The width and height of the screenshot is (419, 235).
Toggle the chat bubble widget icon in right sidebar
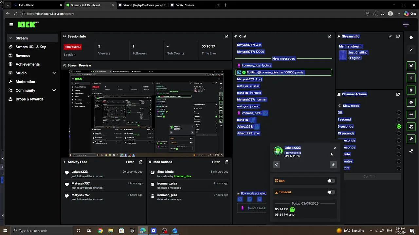point(411,102)
